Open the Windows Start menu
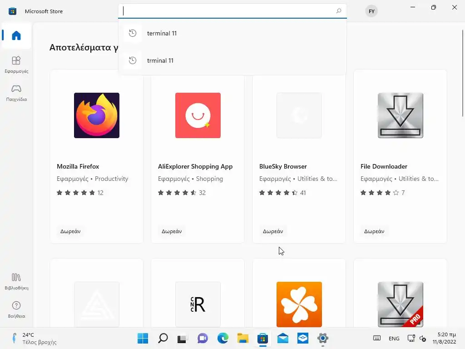The height and width of the screenshot is (349, 465). pyautogui.click(x=143, y=338)
